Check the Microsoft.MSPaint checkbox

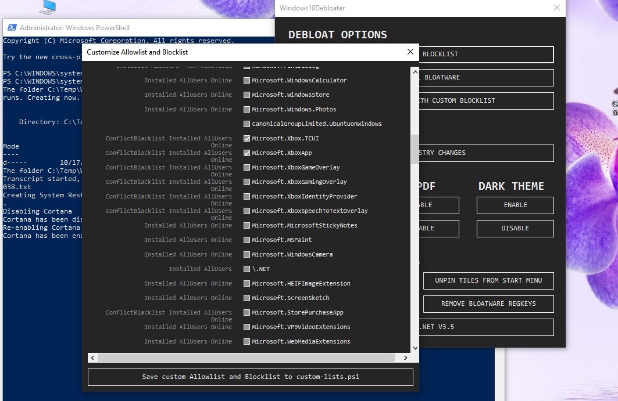pos(247,240)
